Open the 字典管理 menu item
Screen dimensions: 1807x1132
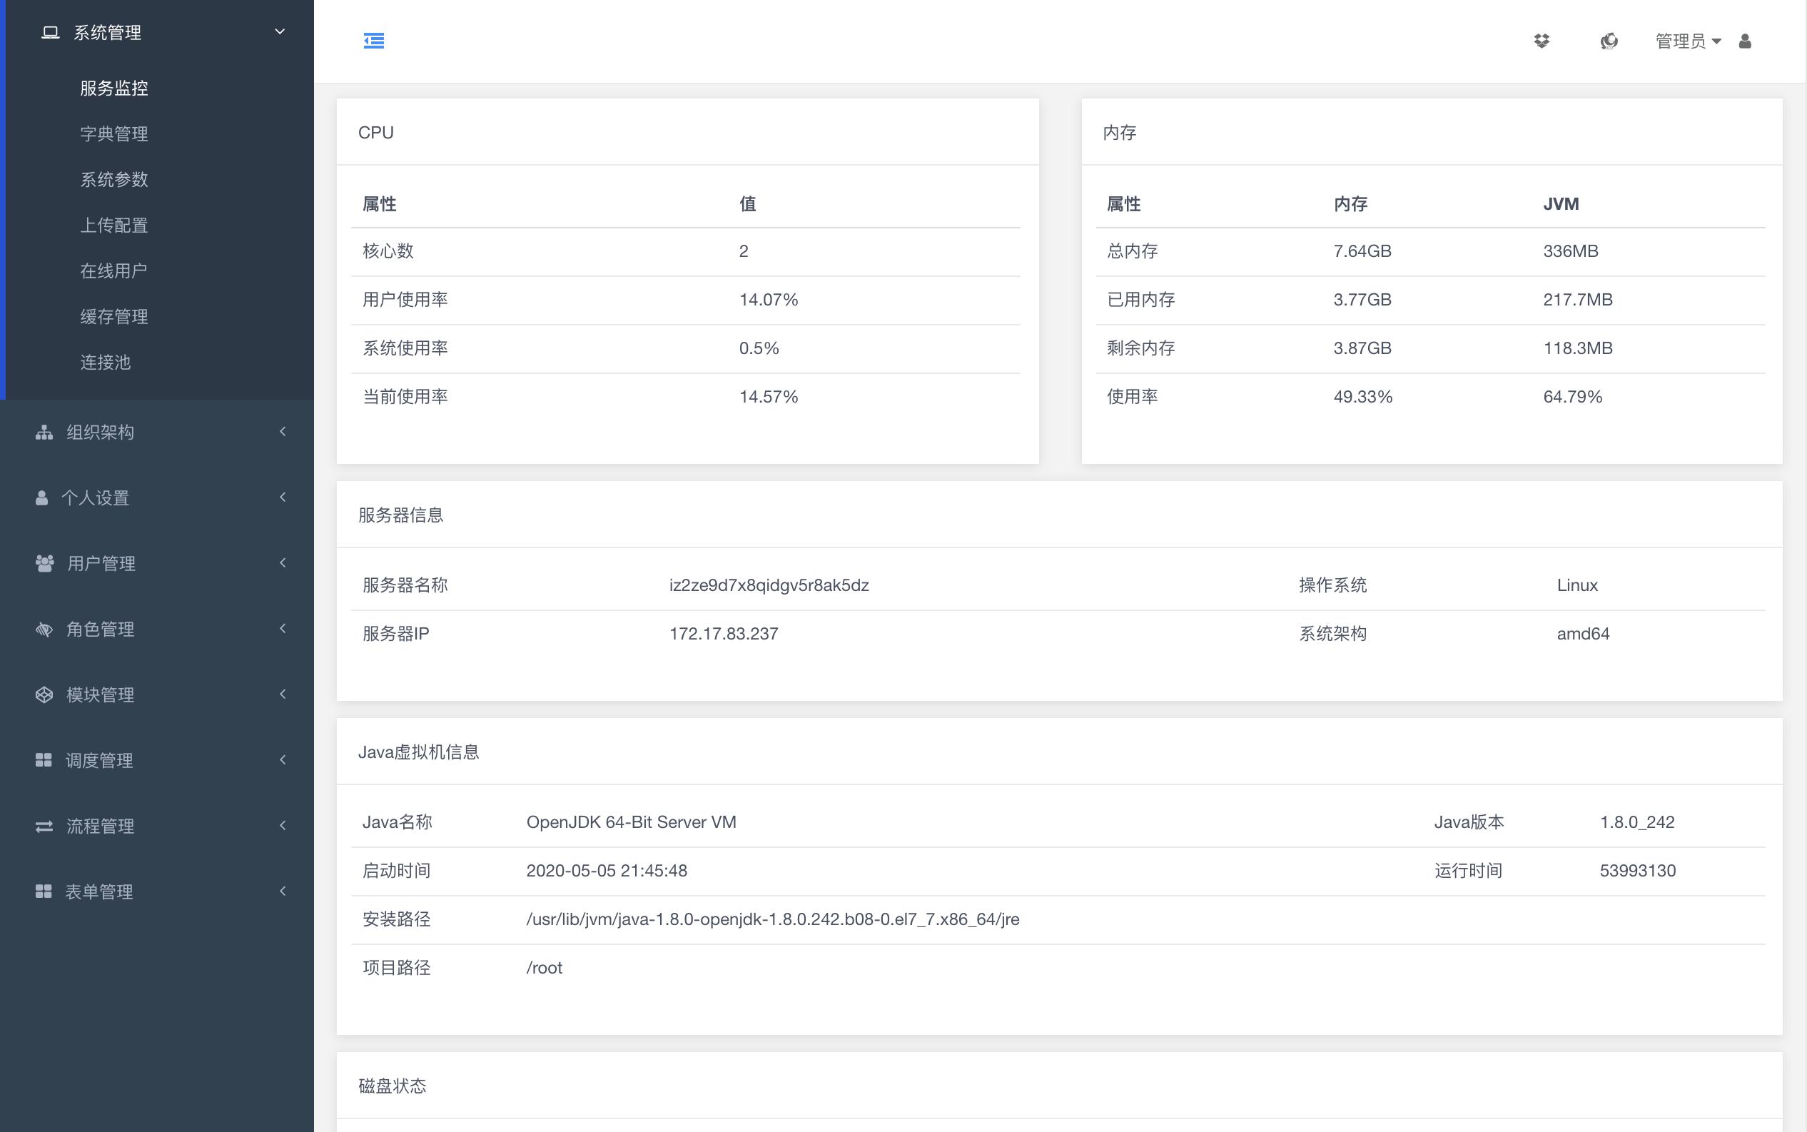(x=113, y=133)
